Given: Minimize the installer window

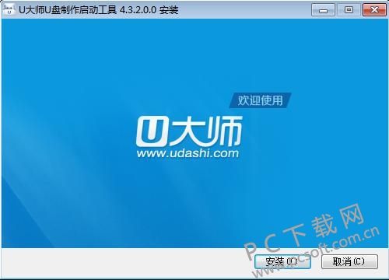Looking at the screenshot, I should (x=323, y=10).
